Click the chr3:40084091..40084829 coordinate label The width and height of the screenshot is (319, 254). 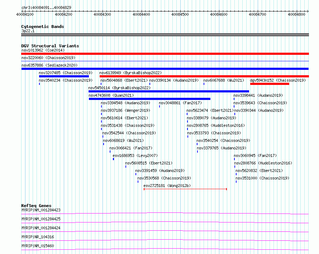click(46, 8)
